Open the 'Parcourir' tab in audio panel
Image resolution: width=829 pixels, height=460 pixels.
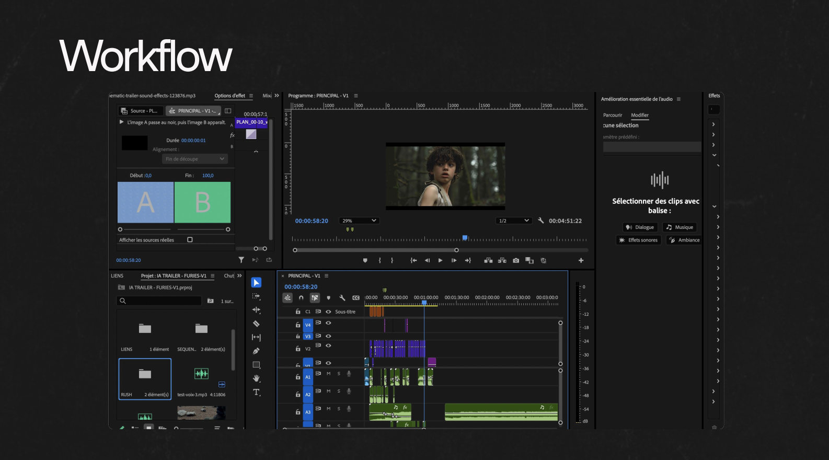click(x=613, y=115)
